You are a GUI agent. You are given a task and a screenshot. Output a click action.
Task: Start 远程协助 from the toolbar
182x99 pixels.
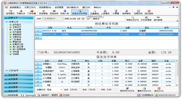(138, 12)
